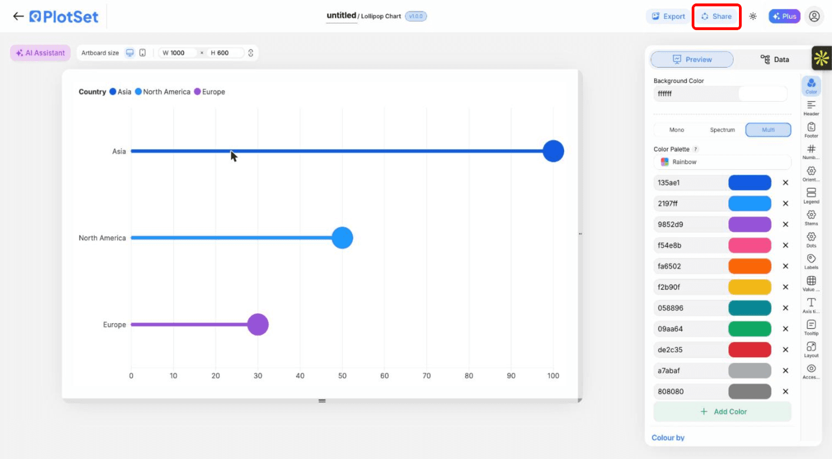Toggle the aspect ratio lock icon
This screenshot has height=459, width=832.
[x=251, y=53]
